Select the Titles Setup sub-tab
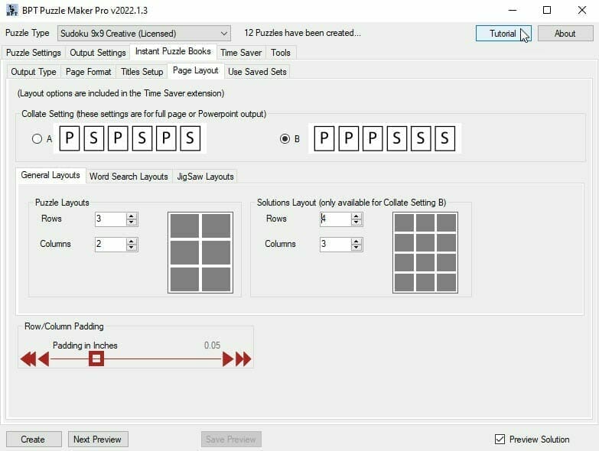 [142, 72]
